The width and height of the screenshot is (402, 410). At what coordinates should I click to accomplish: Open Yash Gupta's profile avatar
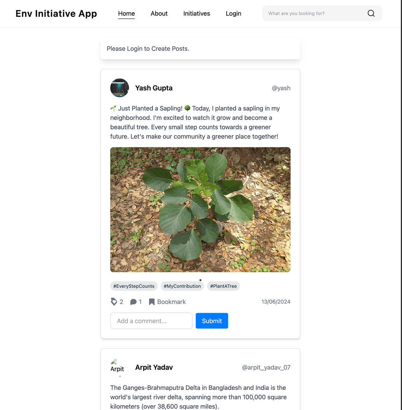(119, 88)
